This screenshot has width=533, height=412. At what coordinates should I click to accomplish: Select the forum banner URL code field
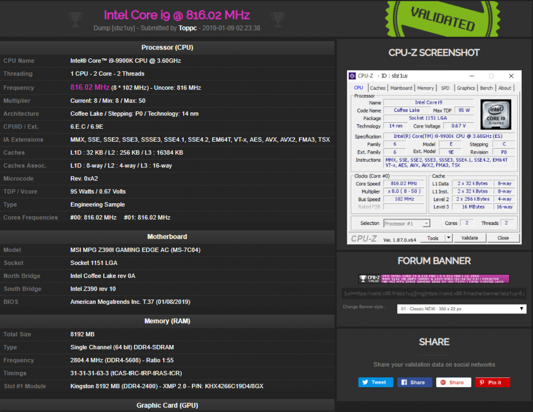(x=434, y=293)
